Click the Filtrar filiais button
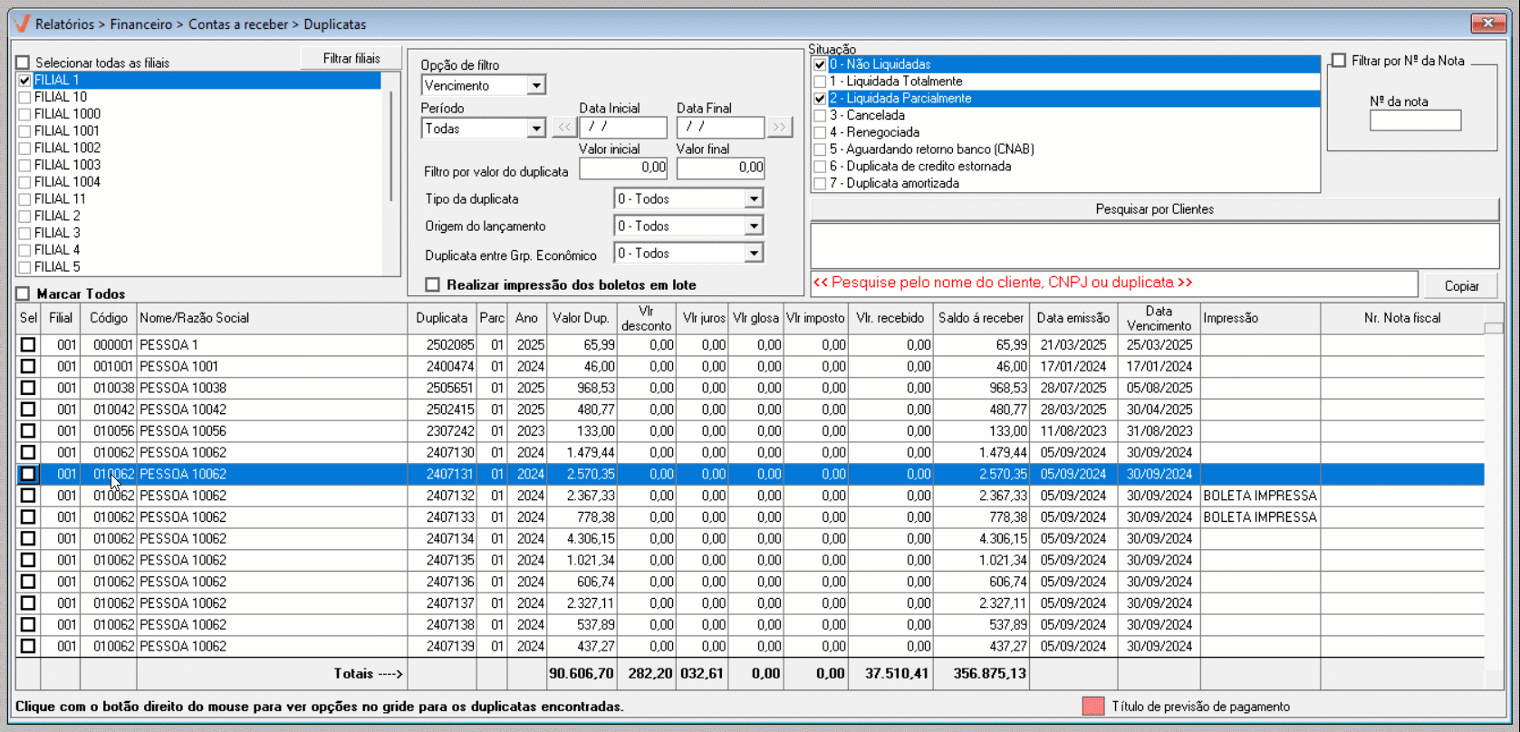1520x732 pixels. point(351,59)
